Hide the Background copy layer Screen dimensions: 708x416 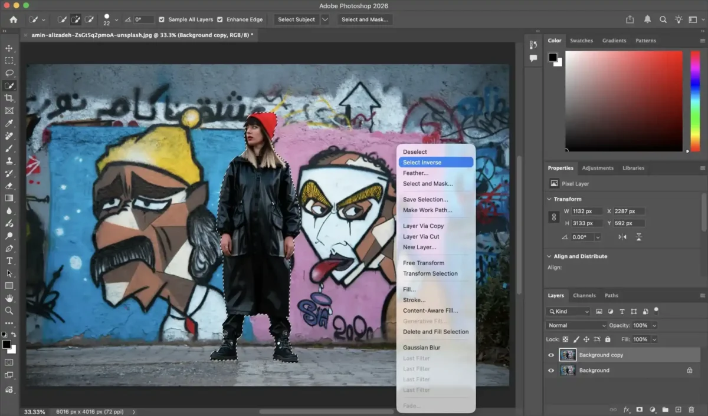click(551, 355)
